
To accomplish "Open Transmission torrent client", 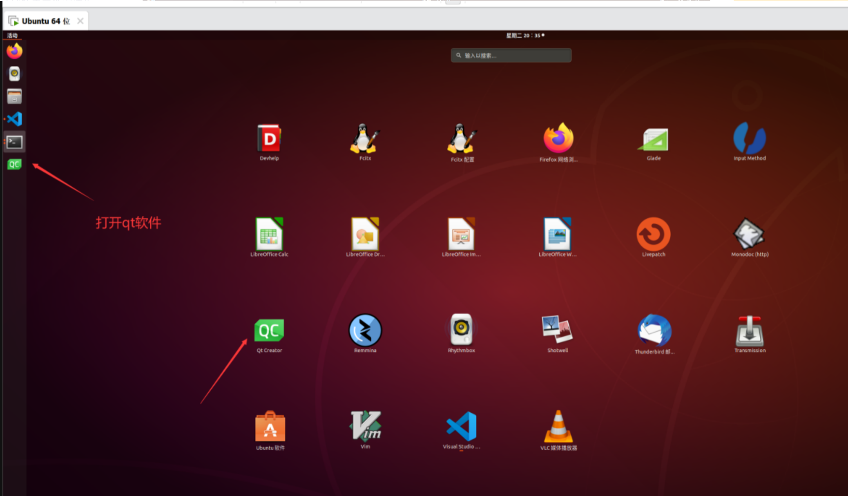I will point(750,331).
